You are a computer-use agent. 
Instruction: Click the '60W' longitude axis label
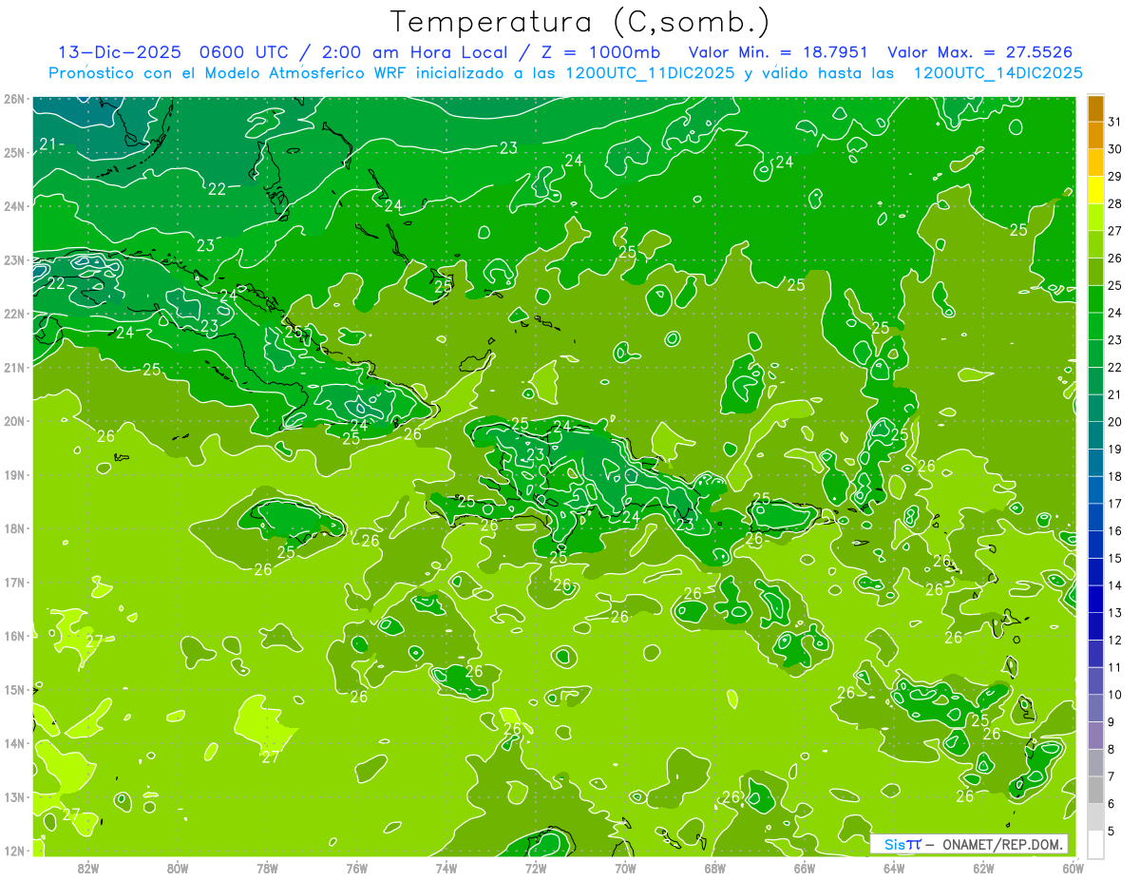[x=1073, y=868]
